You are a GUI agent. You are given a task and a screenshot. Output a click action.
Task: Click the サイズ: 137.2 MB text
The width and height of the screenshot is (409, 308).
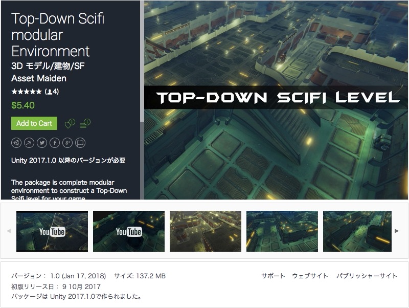(x=140, y=276)
